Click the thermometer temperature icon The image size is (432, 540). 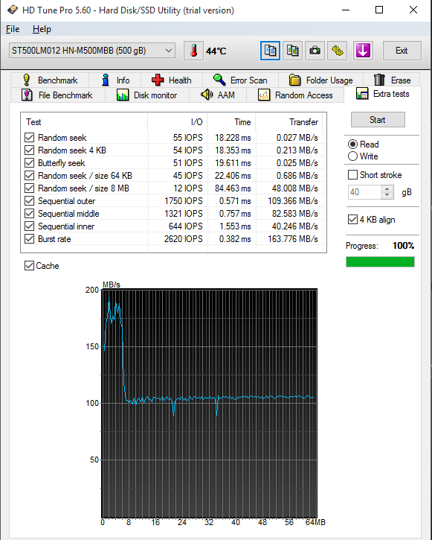pyautogui.click(x=193, y=51)
